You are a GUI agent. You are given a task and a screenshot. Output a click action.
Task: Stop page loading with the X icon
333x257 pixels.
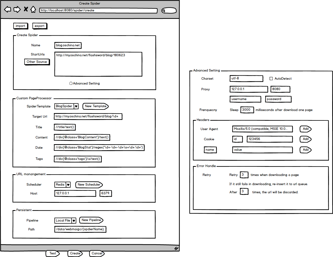26,9
